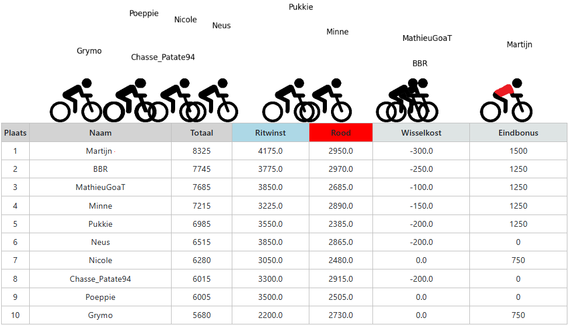Click the Eindbonus column header
Screen dimensions: 568x325
(x=518, y=133)
